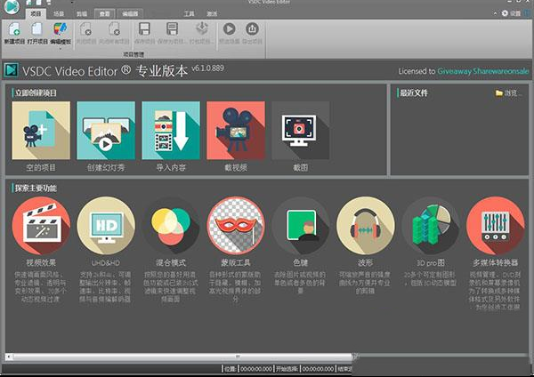Click the 新建项目 (New Project) toolbar icon
Image resolution: width=534 pixels, height=377 pixels.
pyautogui.click(x=13, y=30)
